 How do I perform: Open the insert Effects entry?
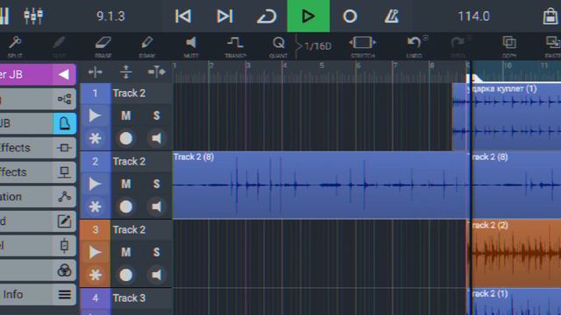(x=38, y=148)
